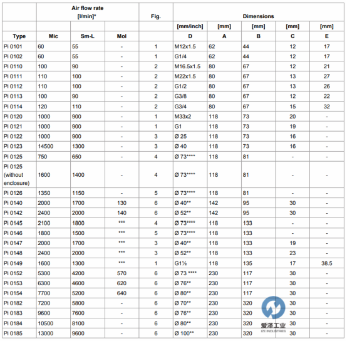Viewport: 347px width, 341px height.
Task: Click the 570 Mol value
Action: click(122, 273)
